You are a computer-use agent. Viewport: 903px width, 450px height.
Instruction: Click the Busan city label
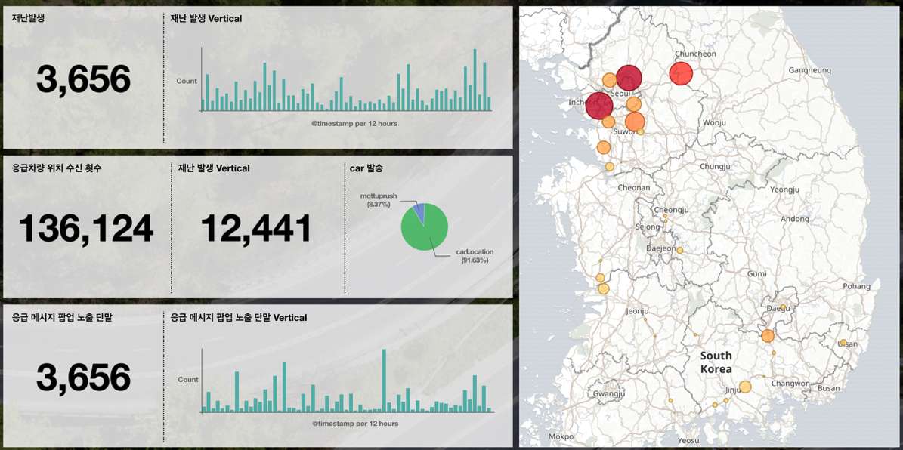click(x=829, y=388)
